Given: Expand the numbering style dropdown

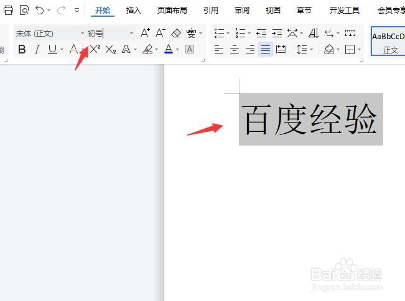Looking at the screenshot, I should click(x=249, y=34).
